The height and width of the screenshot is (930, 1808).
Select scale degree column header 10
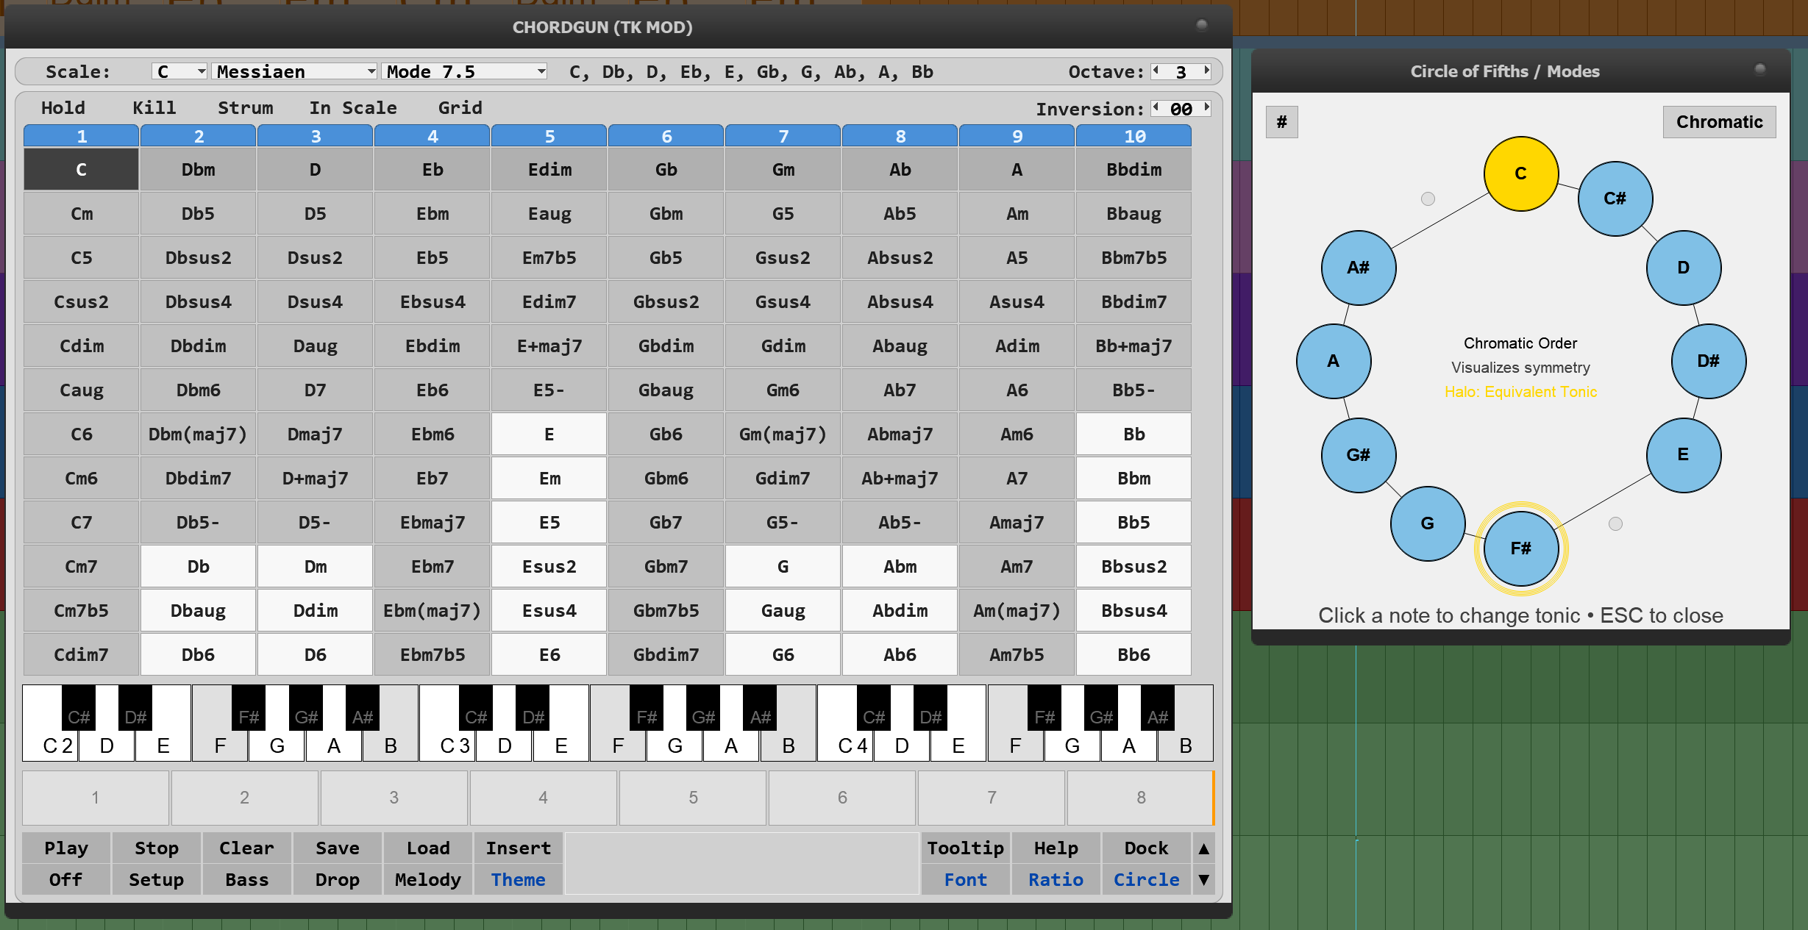click(x=1133, y=136)
